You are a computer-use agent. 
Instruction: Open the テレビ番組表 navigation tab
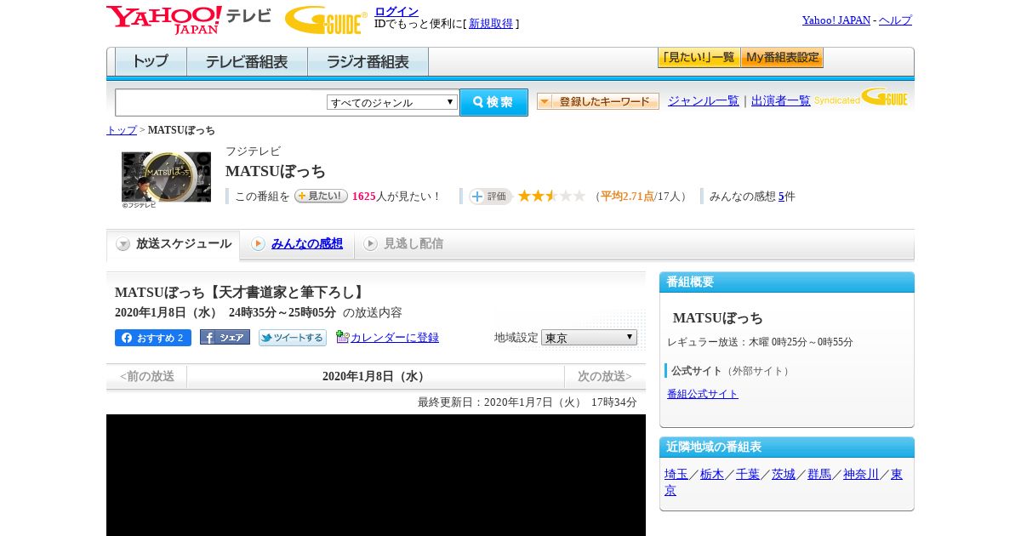tap(247, 62)
